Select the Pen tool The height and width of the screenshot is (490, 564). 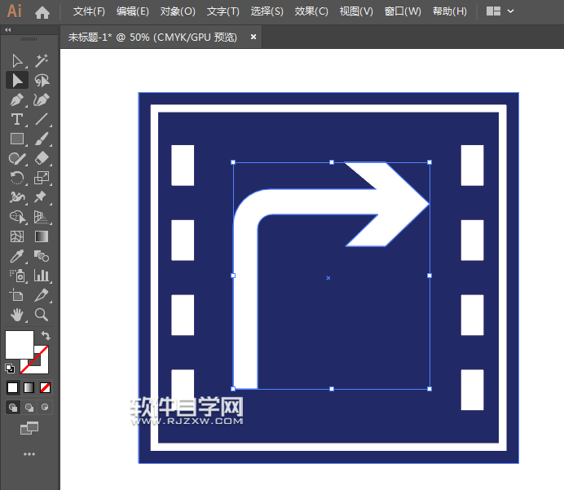pyautogui.click(x=17, y=99)
